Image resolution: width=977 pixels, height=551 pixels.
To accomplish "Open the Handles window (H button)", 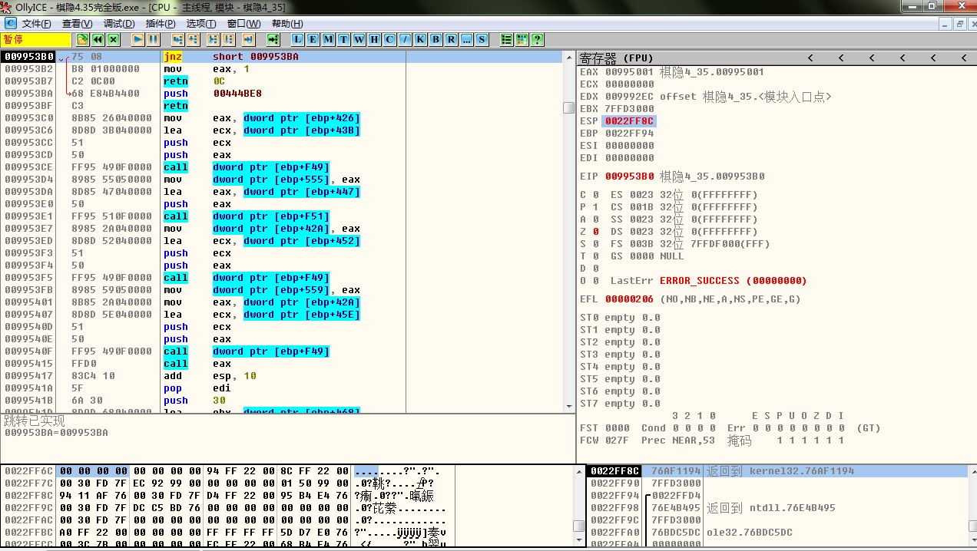I will pyautogui.click(x=374, y=39).
